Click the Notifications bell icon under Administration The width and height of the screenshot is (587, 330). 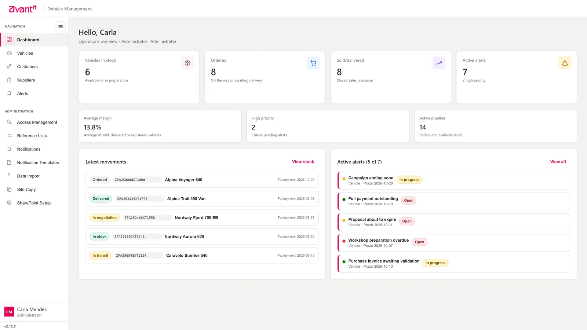[x=9, y=149]
